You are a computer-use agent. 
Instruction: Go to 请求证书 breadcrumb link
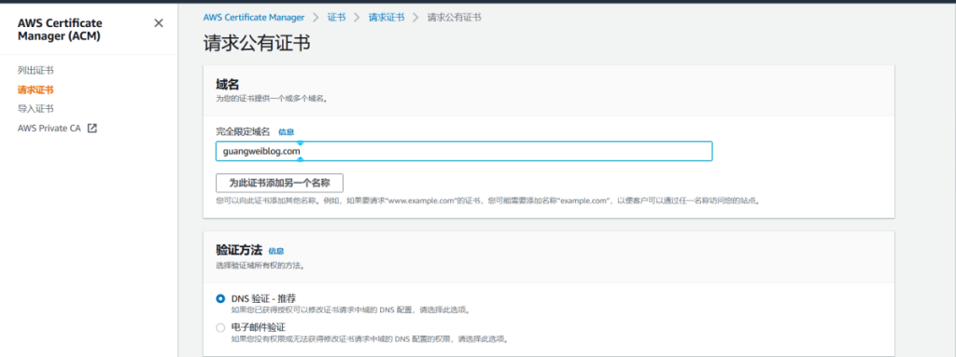(x=386, y=17)
